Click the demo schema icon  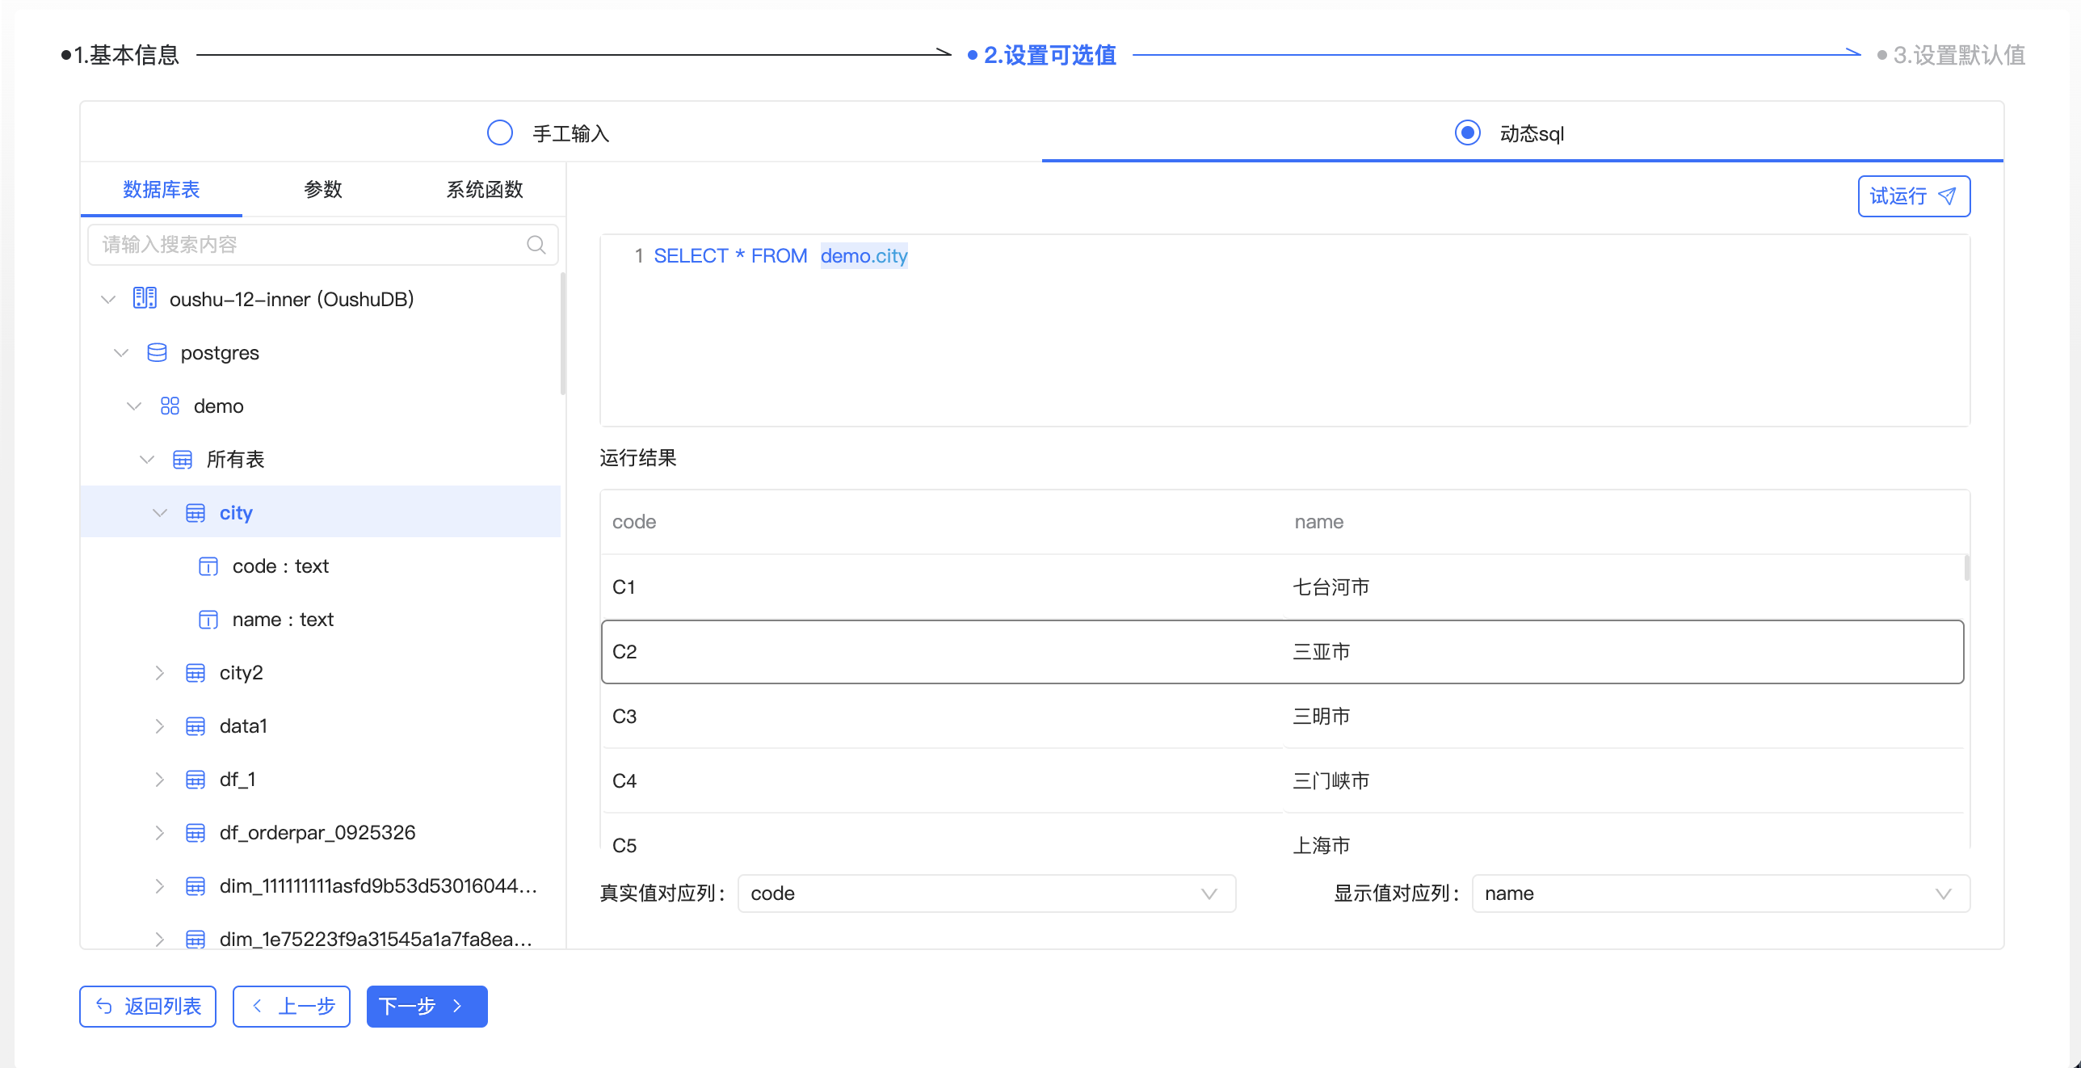[170, 406]
